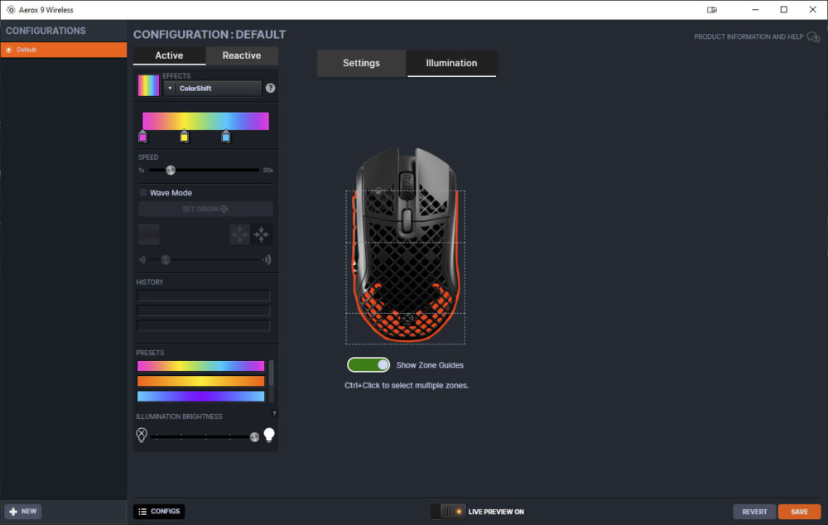Click the narrow wave icon
Viewport: 828px width, 525px height.
click(142, 259)
